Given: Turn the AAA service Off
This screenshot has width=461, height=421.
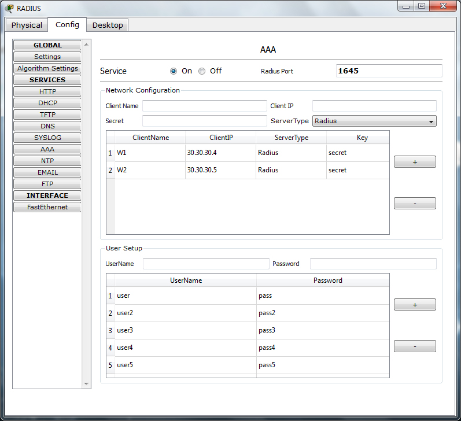Looking at the screenshot, I should click(x=202, y=71).
